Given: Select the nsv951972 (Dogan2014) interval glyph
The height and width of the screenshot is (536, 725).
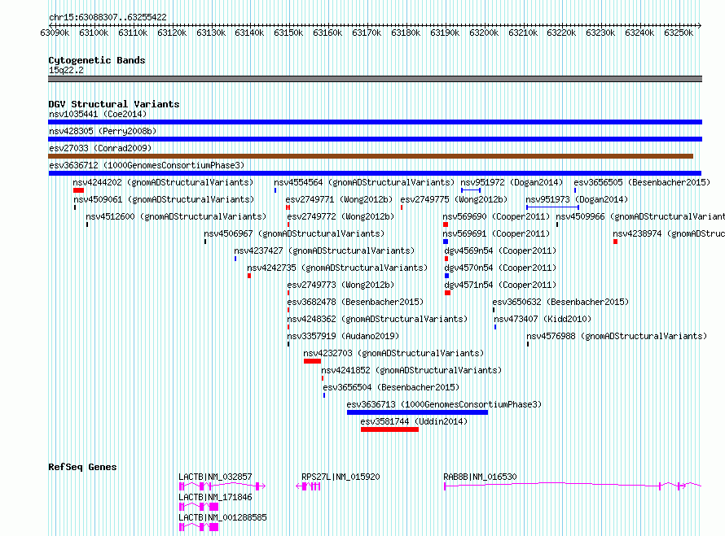Looking at the screenshot, I should (x=471, y=190).
